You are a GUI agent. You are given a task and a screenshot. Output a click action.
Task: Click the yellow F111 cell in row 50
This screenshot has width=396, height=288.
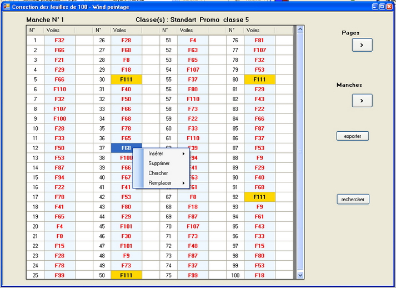(x=126, y=275)
